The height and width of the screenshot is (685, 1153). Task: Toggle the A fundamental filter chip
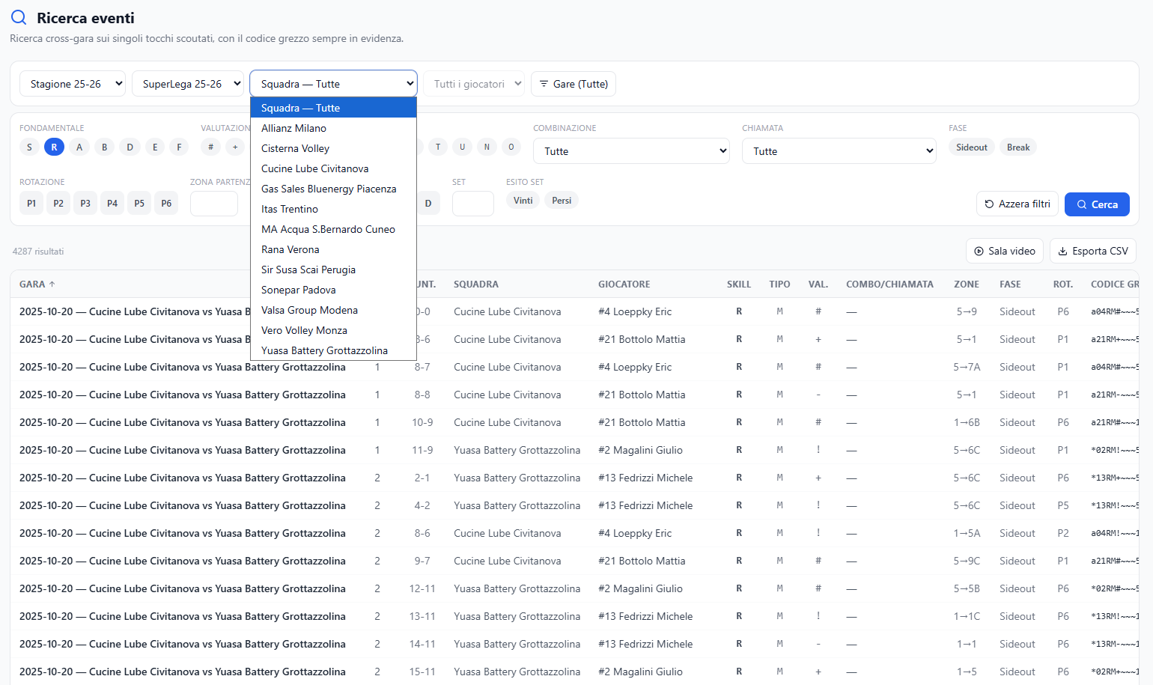(79, 147)
